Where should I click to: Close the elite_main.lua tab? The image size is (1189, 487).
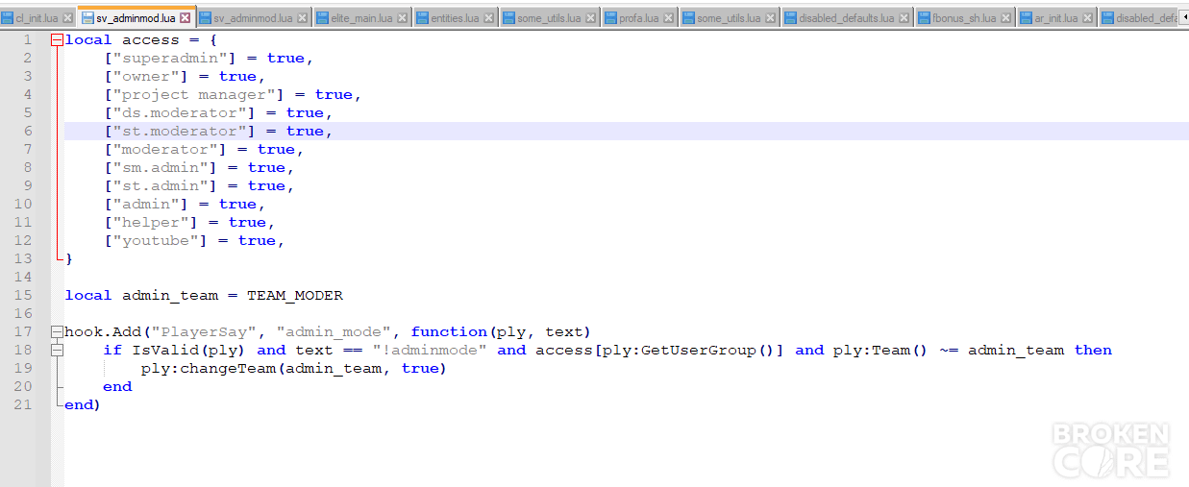click(x=403, y=19)
